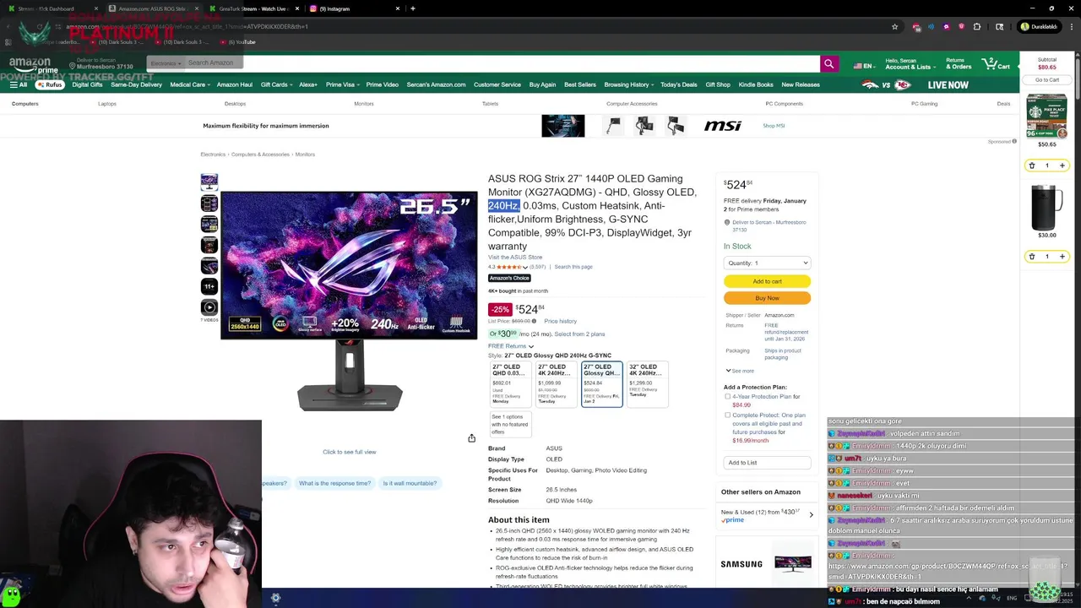Click the audio-playing extension icon in the toolbar
Viewport: 1081px width, 608px height.
tap(932, 26)
